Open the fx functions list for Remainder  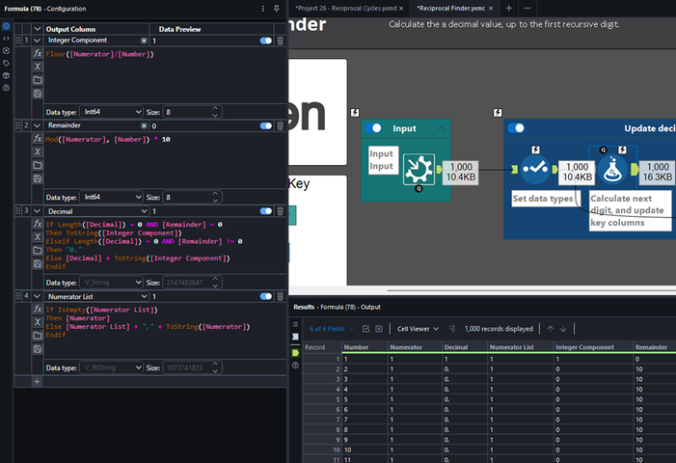(x=38, y=138)
